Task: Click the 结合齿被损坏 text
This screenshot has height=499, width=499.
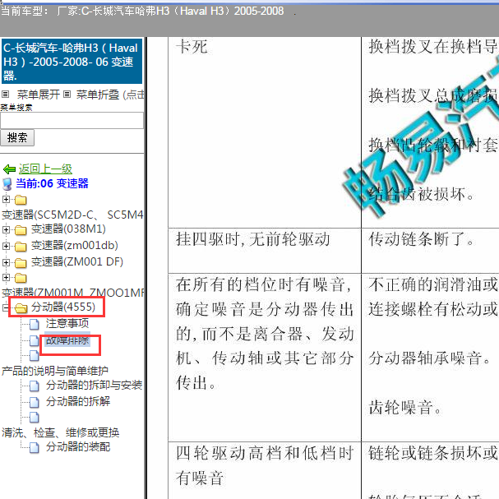Action: [422, 194]
